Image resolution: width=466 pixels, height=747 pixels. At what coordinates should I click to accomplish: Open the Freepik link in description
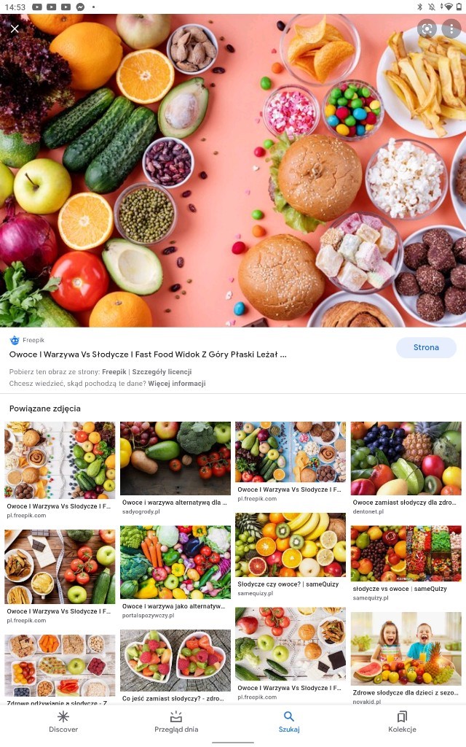click(114, 371)
